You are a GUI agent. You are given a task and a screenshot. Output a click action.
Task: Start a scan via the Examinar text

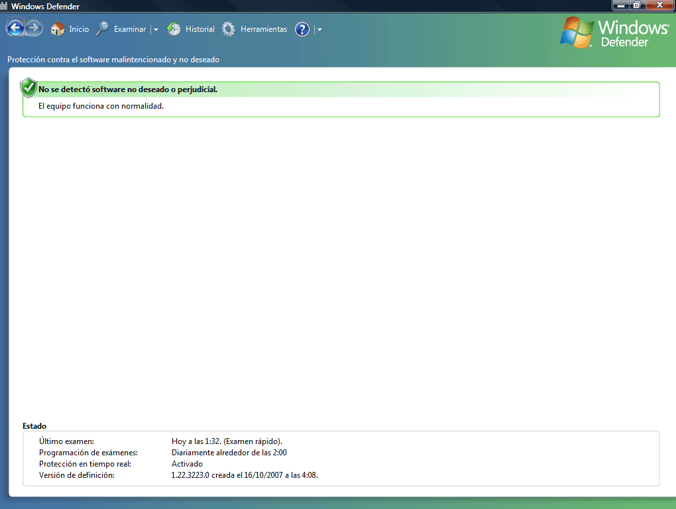(x=130, y=29)
